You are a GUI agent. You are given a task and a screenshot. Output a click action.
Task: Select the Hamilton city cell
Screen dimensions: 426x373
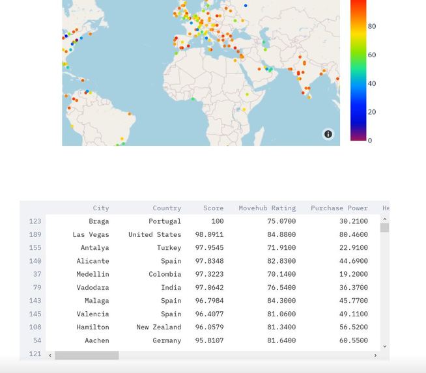point(92,327)
